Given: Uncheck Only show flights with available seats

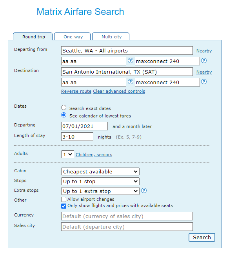Looking at the screenshot, I should 64,206.
